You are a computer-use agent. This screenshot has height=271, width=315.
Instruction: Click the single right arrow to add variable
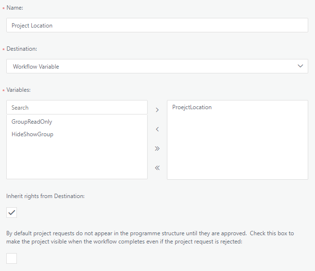(x=157, y=110)
